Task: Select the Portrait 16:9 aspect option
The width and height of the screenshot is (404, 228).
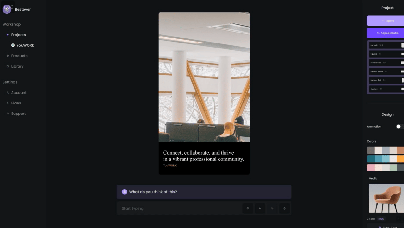Action: 386,45
